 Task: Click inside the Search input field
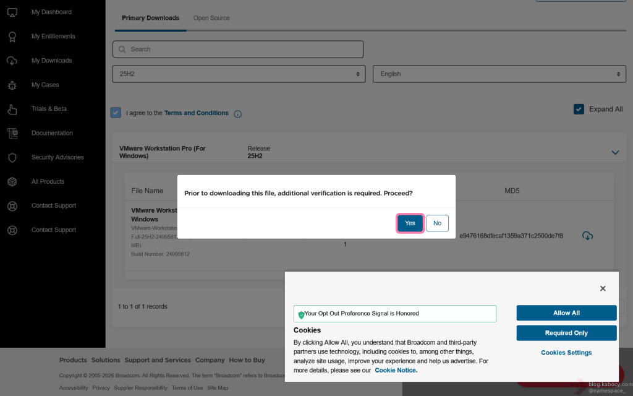coord(238,49)
